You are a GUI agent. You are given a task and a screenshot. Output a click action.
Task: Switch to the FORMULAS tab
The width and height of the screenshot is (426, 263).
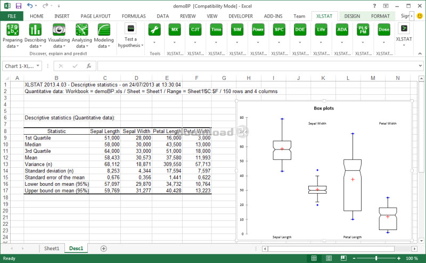[x=134, y=16]
